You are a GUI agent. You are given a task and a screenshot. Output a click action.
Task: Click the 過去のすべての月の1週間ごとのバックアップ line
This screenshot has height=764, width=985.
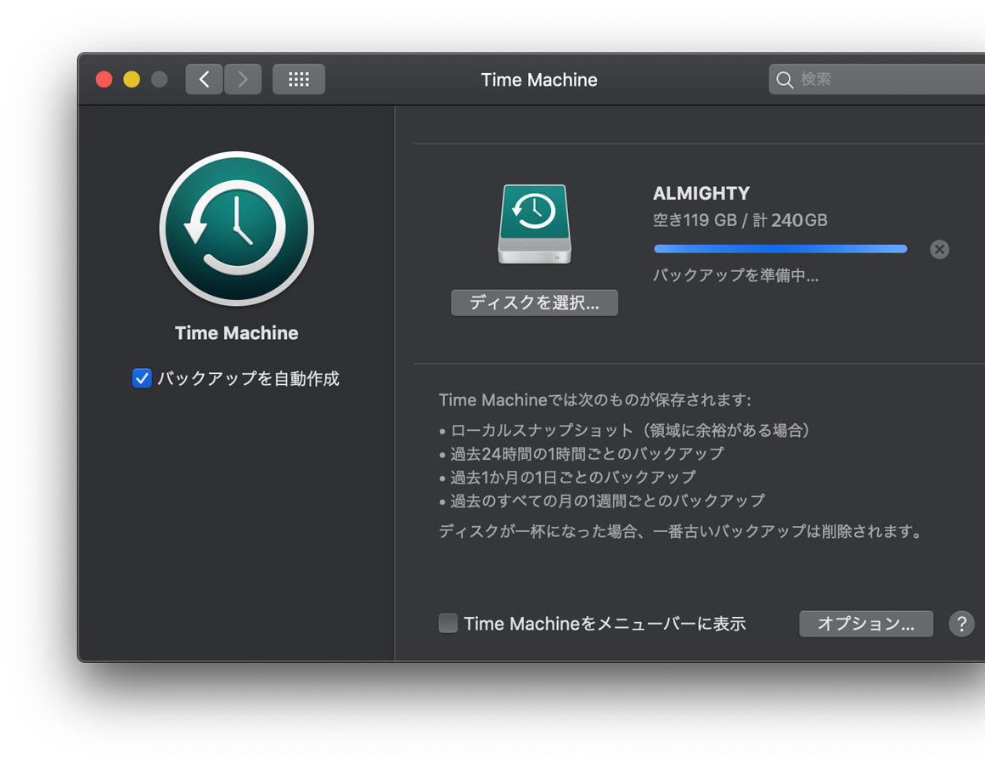(x=602, y=501)
